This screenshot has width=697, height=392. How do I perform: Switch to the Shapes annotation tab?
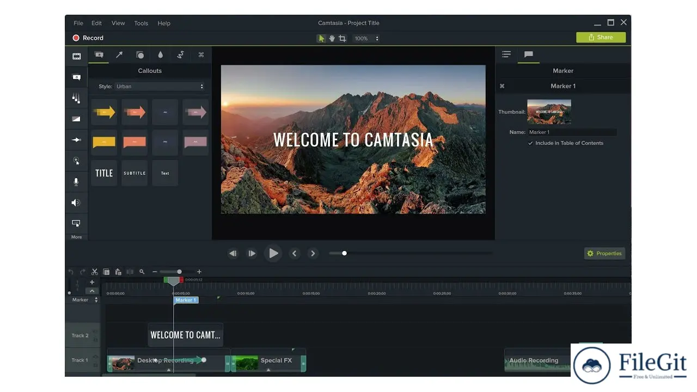pyautogui.click(x=140, y=55)
